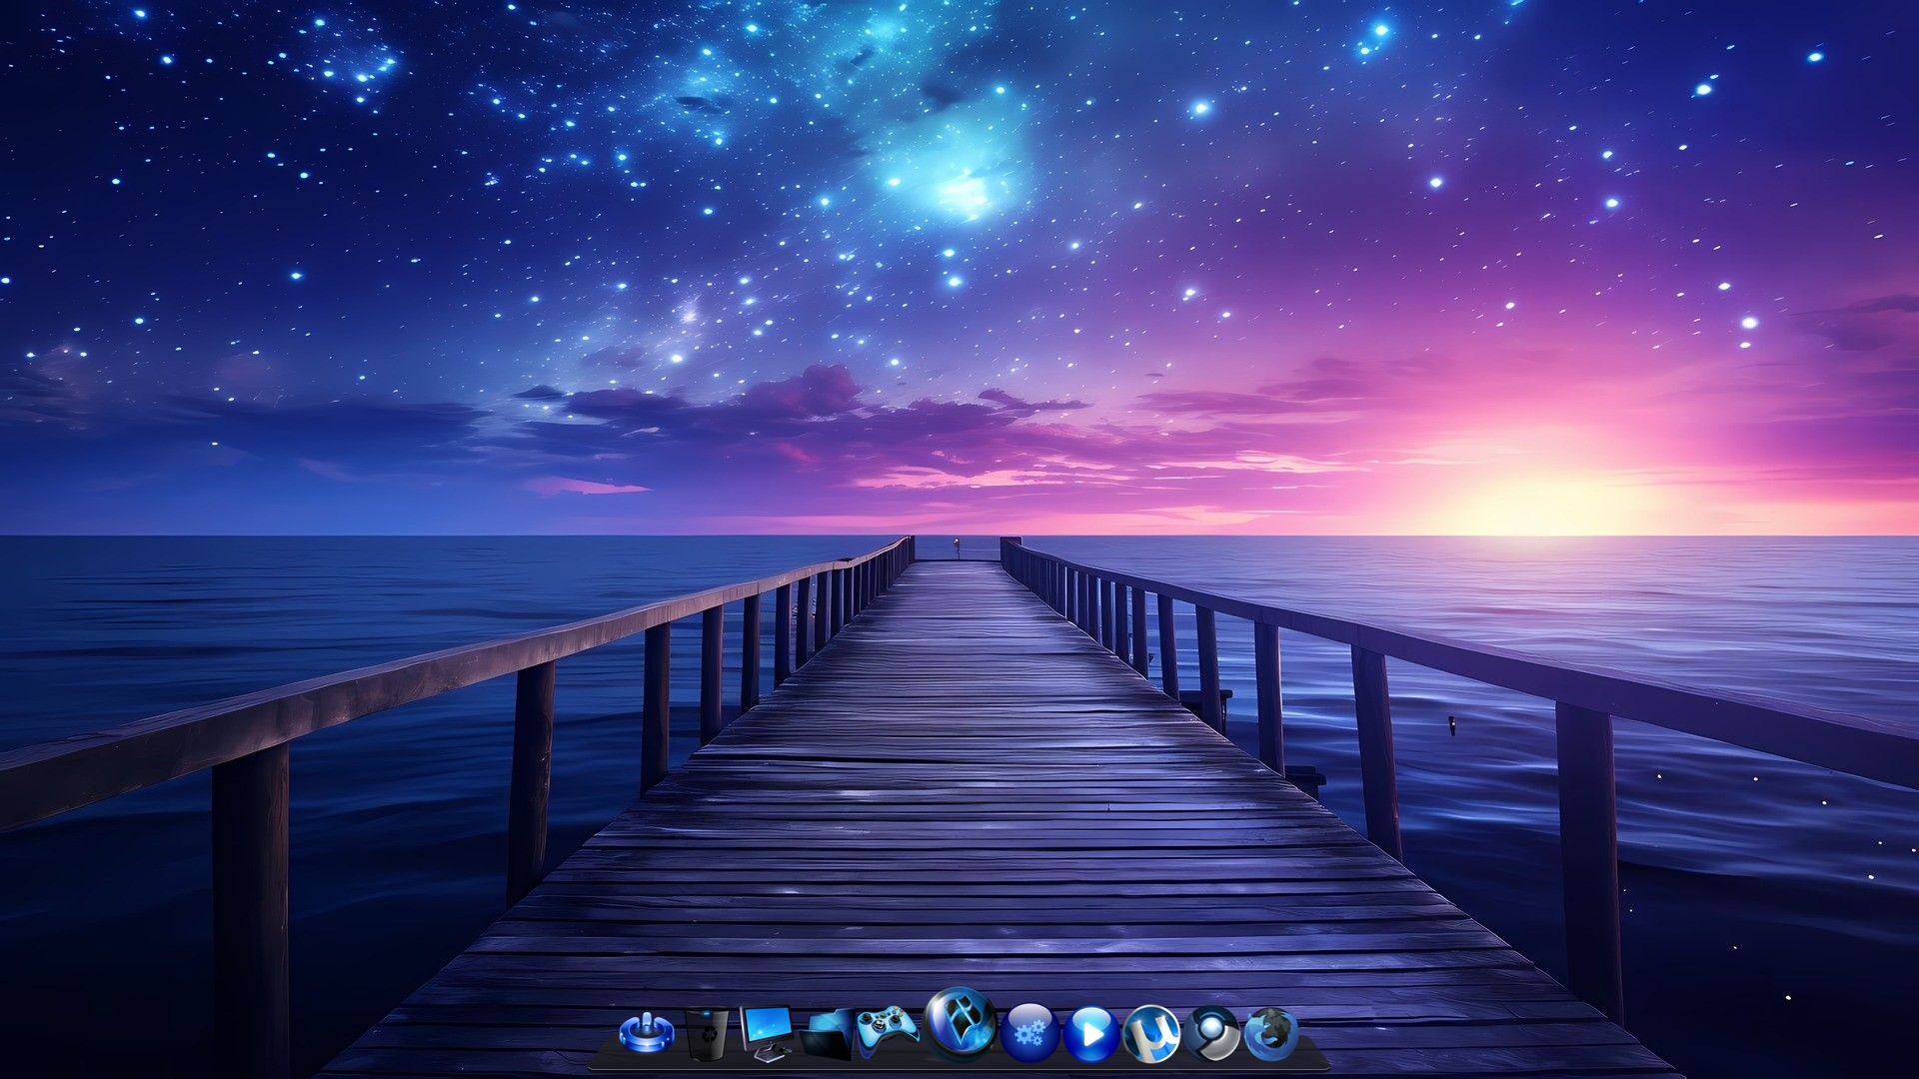Click the large Windows logo orb
The image size is (1919, 1079).
(x=960, y=1024)
